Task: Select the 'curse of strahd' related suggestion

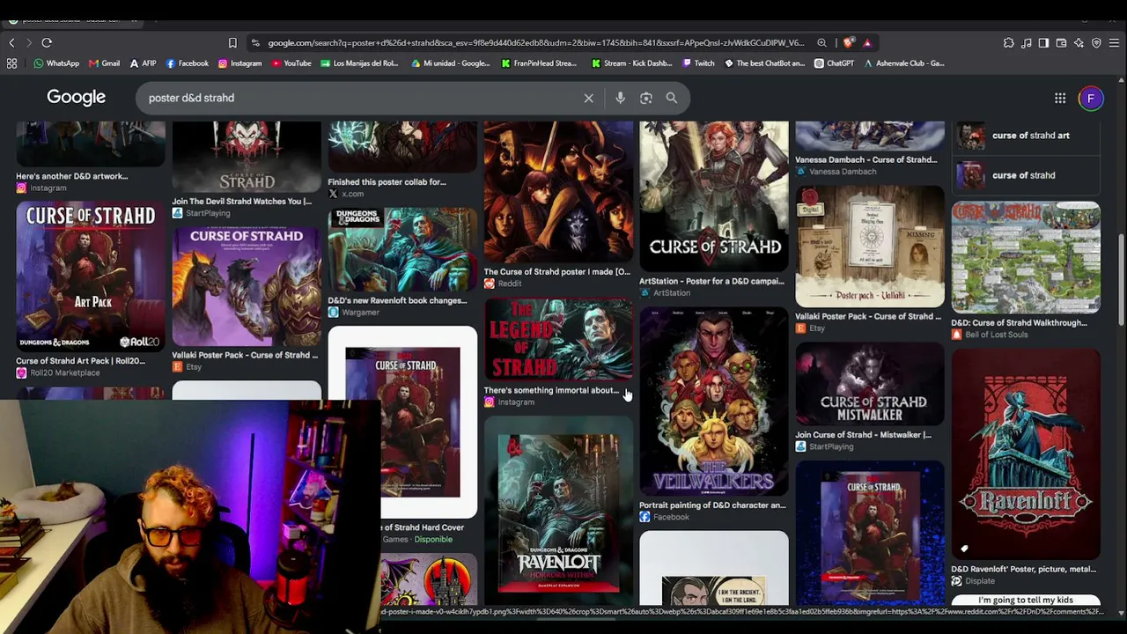Action: coord(1028,175)
